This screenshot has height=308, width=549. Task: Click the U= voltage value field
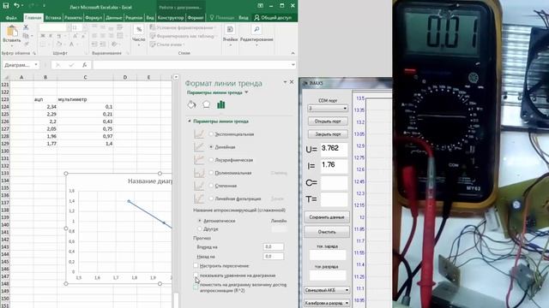coord(335,150)
